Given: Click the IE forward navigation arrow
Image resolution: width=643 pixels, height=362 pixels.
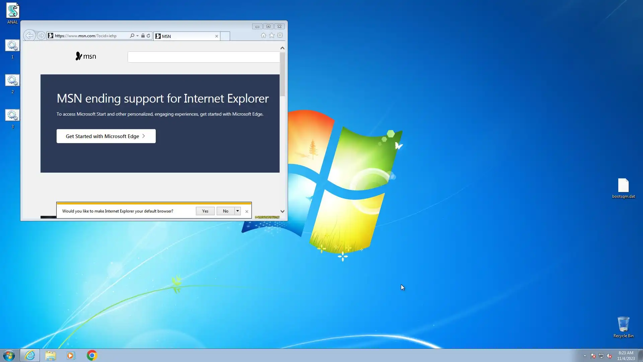Looking at the screenshot, I should (41, 36).
